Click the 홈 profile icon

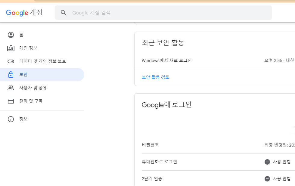click(x=11, y=35)
